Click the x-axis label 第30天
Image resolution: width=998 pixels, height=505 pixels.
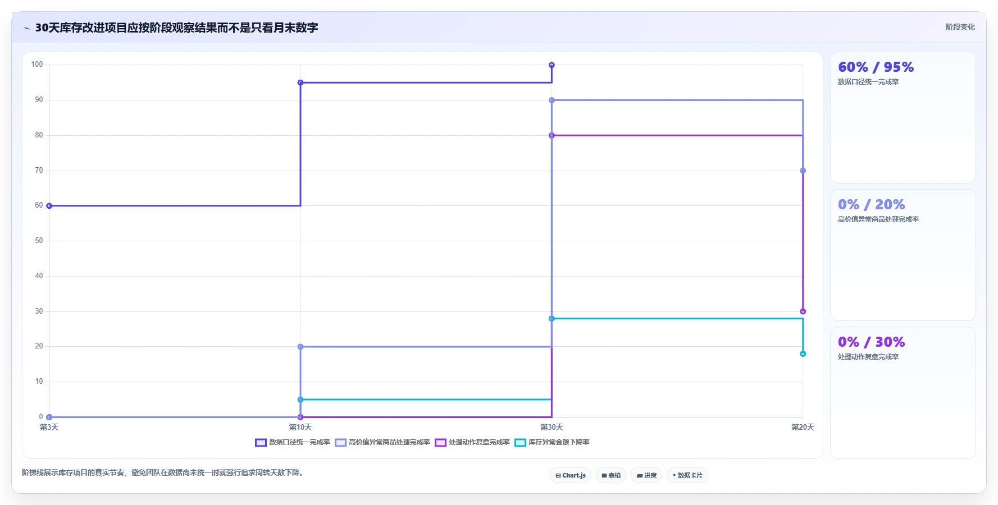click(552, 428)
